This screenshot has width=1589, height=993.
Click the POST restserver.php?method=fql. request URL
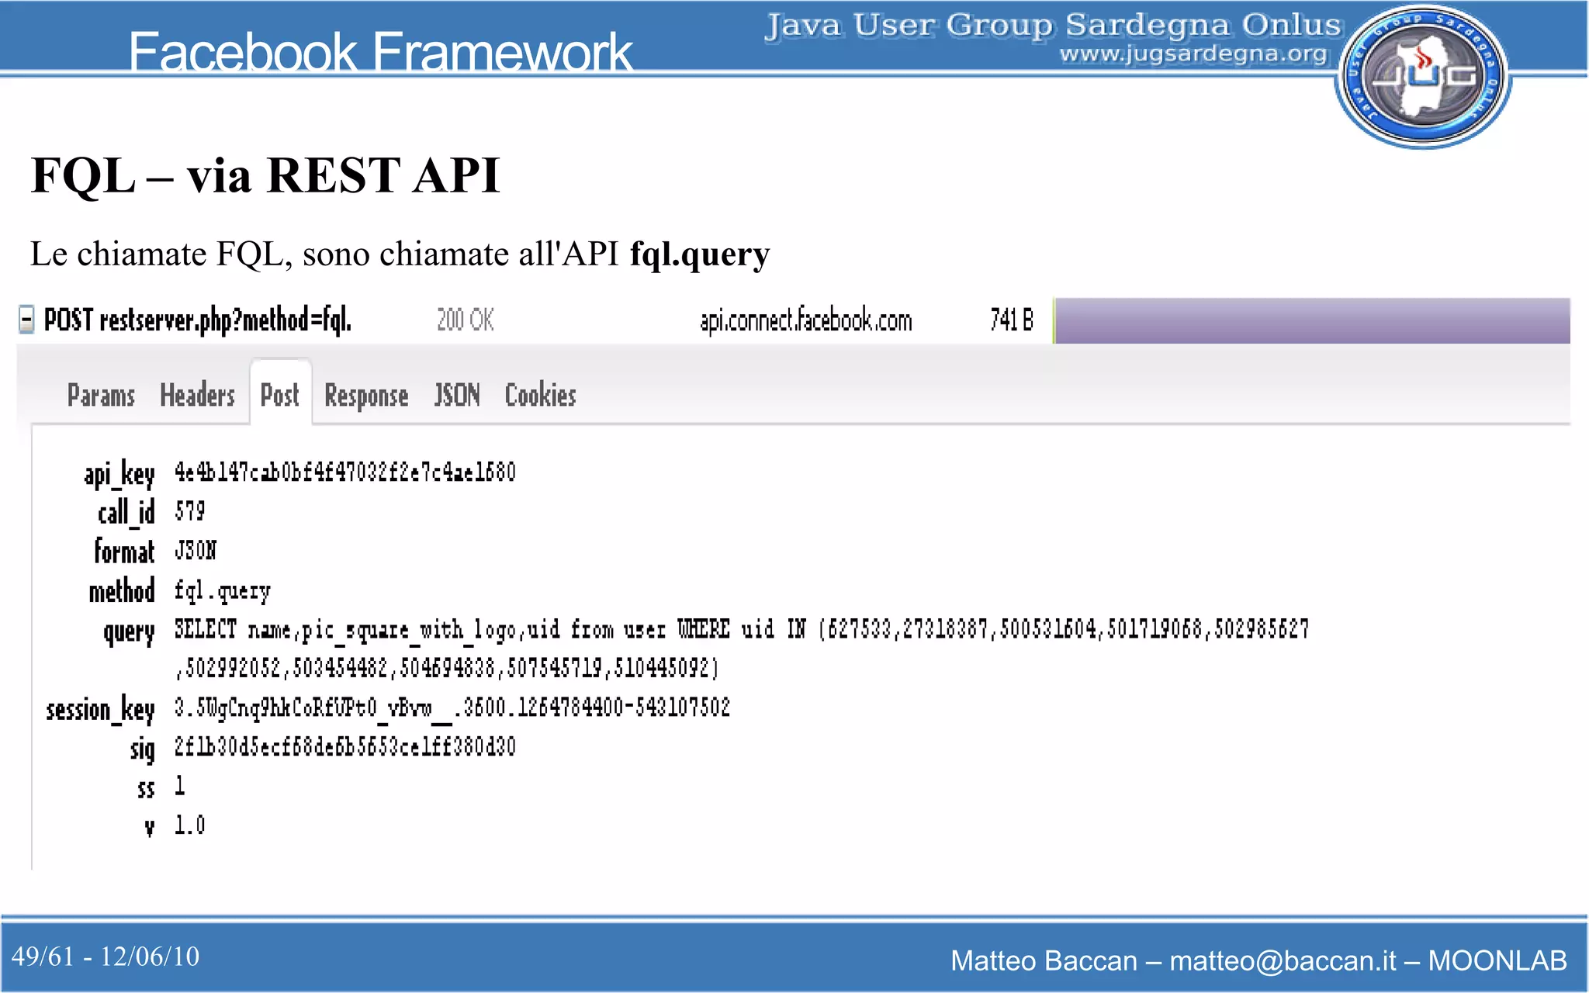click(x=198, y=320)
